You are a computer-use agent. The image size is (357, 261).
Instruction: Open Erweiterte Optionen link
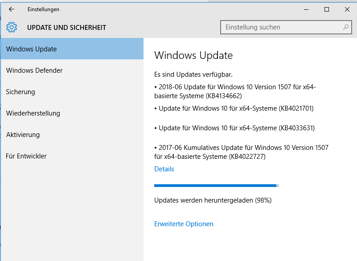(x=184, y=224)
